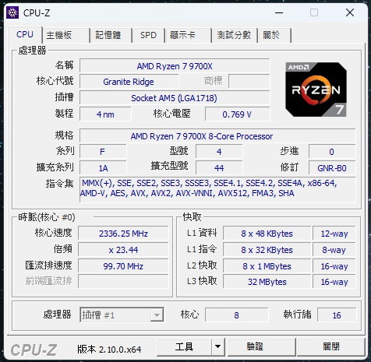Screen dimensions: 371x362
Task: Click the Socket AM5 (LGA1718) field
Action: (x=175, y=98)
